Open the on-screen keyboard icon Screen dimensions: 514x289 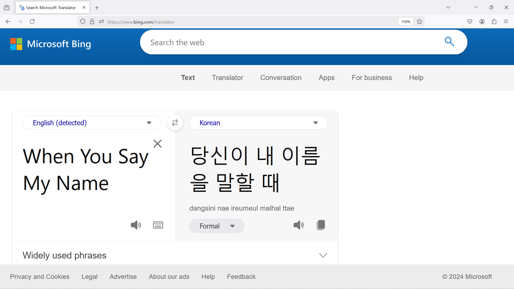click(x=158, y=225)
